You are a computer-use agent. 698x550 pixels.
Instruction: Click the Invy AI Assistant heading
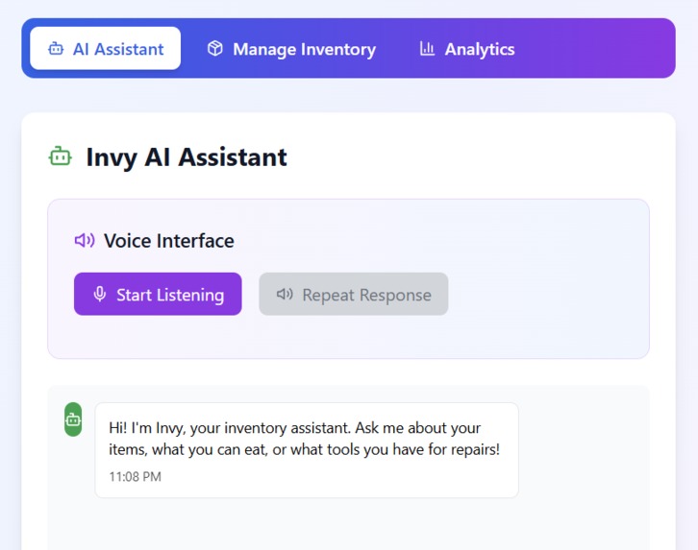(187, 156)
